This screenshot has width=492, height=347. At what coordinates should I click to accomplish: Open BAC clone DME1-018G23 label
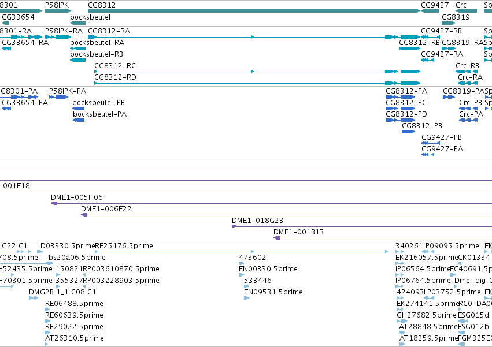257,221
